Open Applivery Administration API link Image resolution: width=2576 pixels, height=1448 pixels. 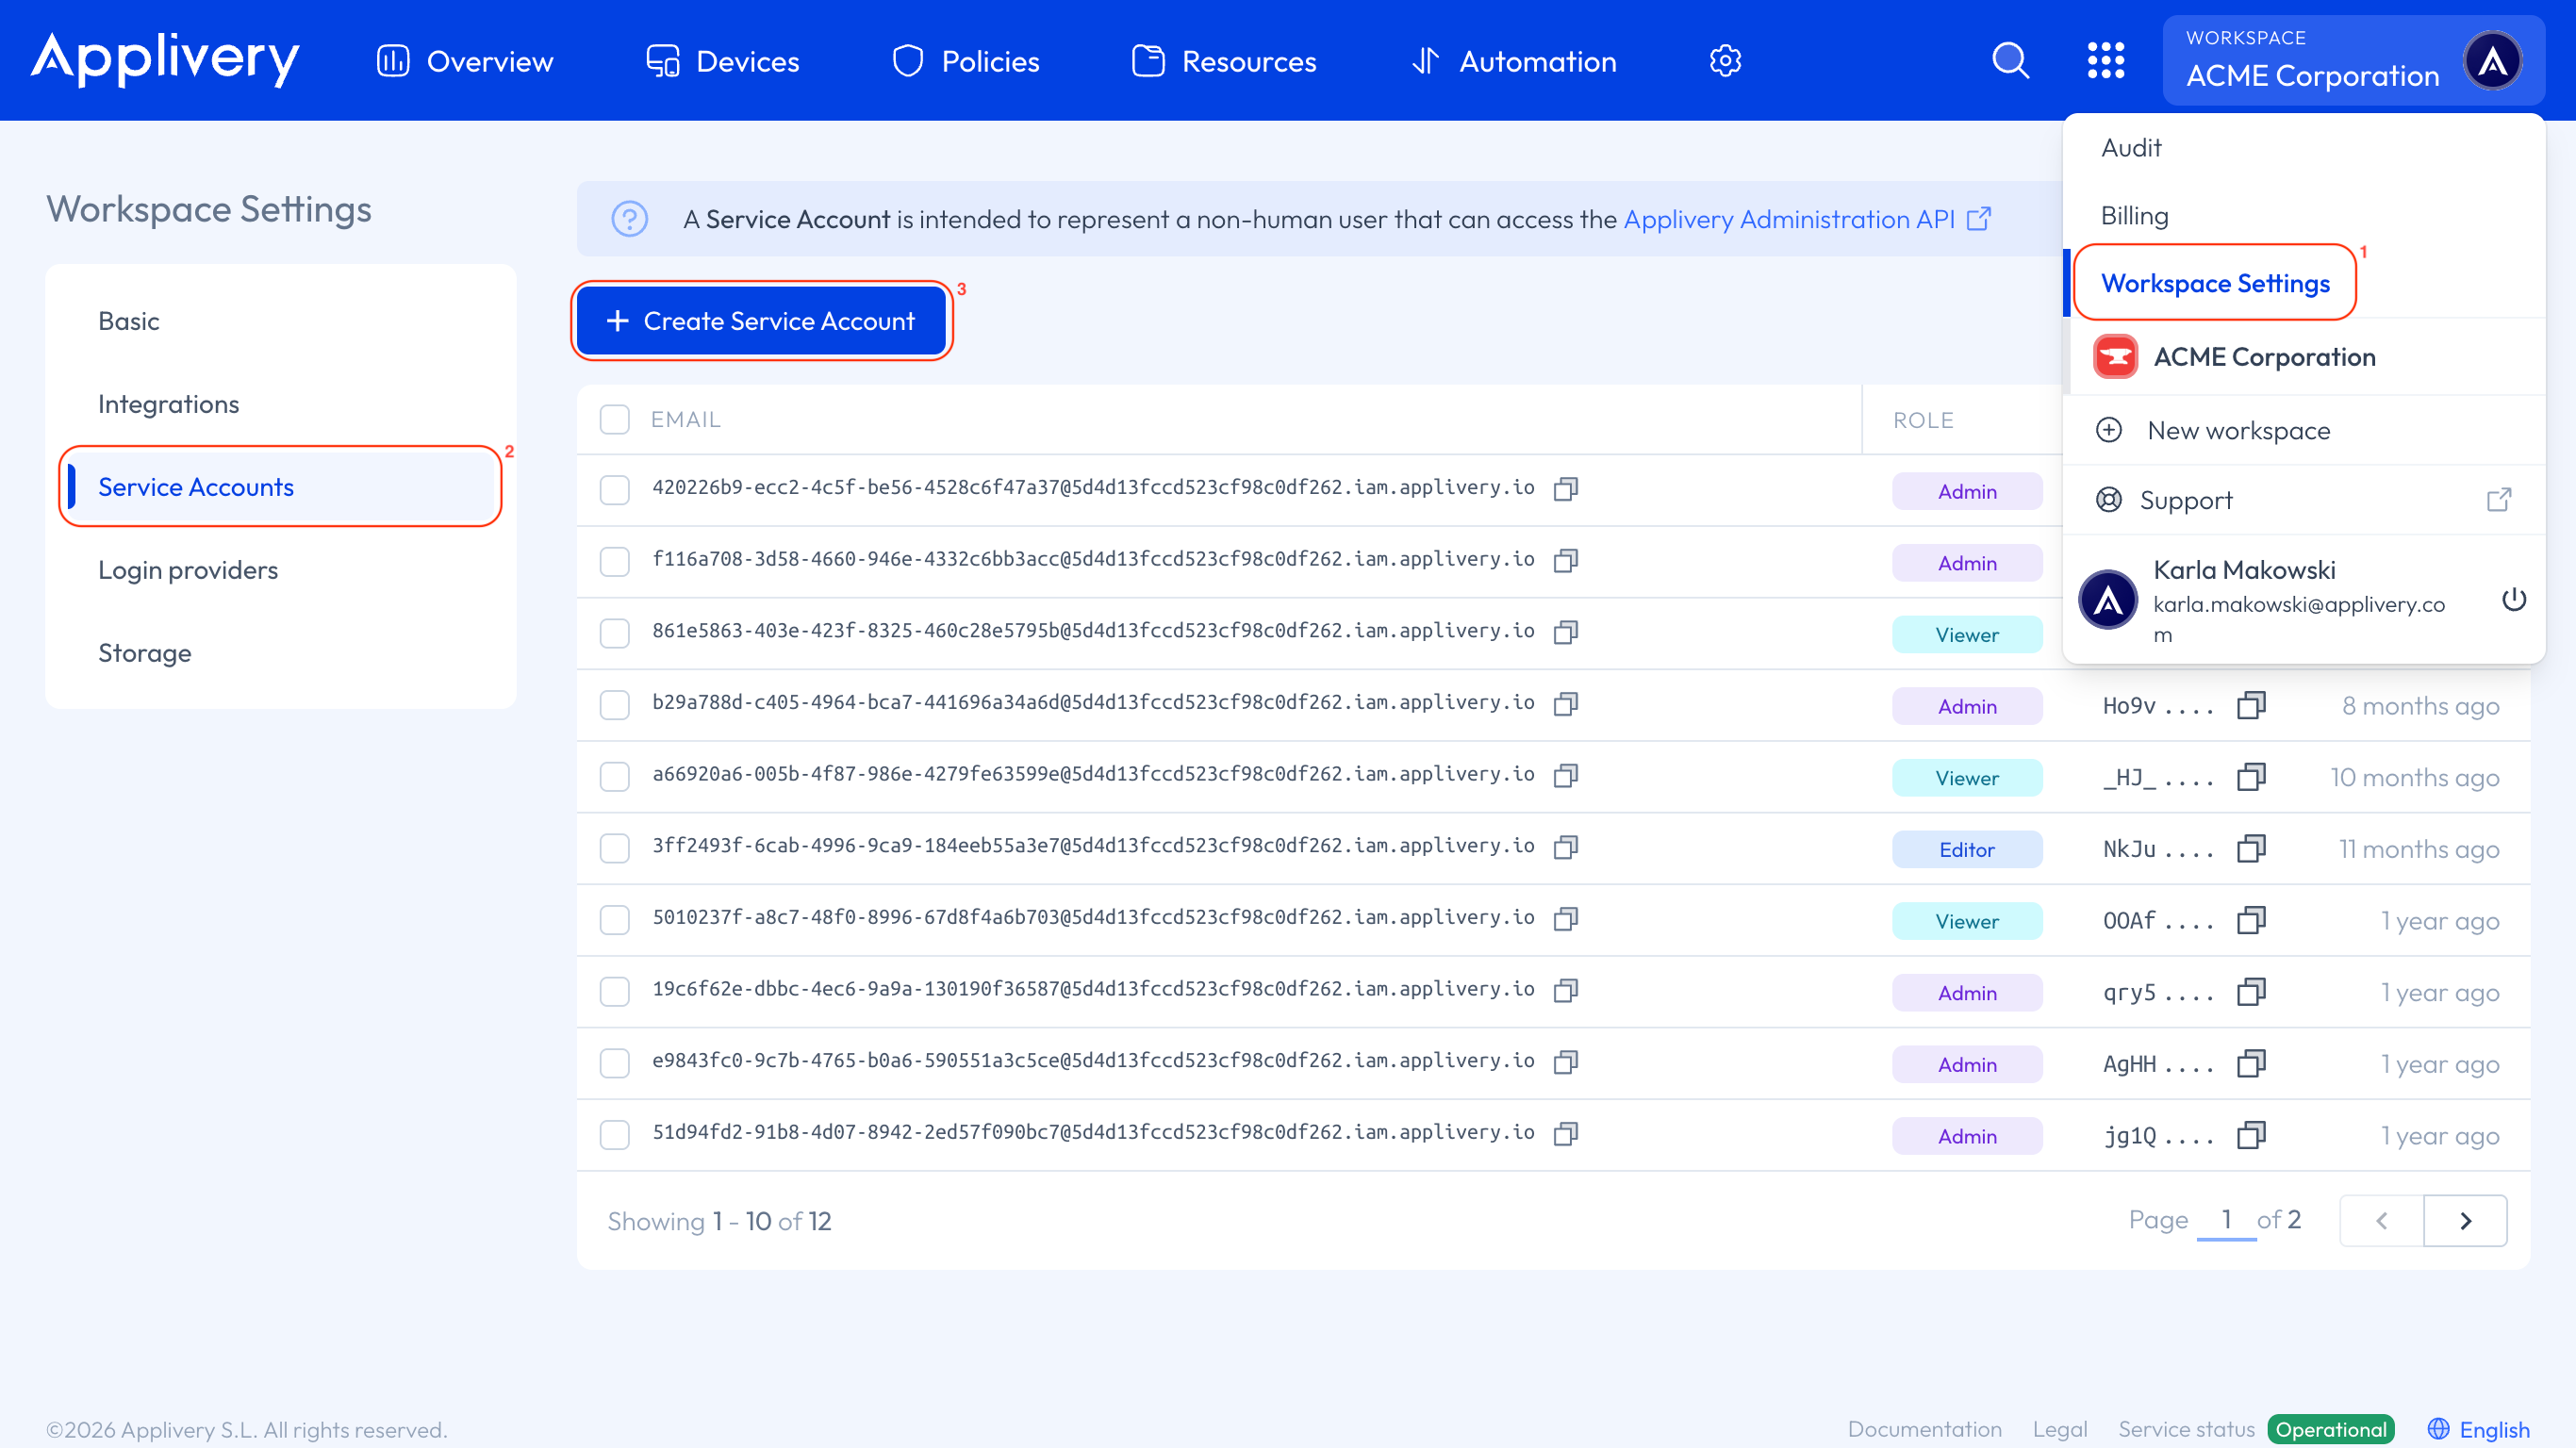click(x=1789, y=219)
